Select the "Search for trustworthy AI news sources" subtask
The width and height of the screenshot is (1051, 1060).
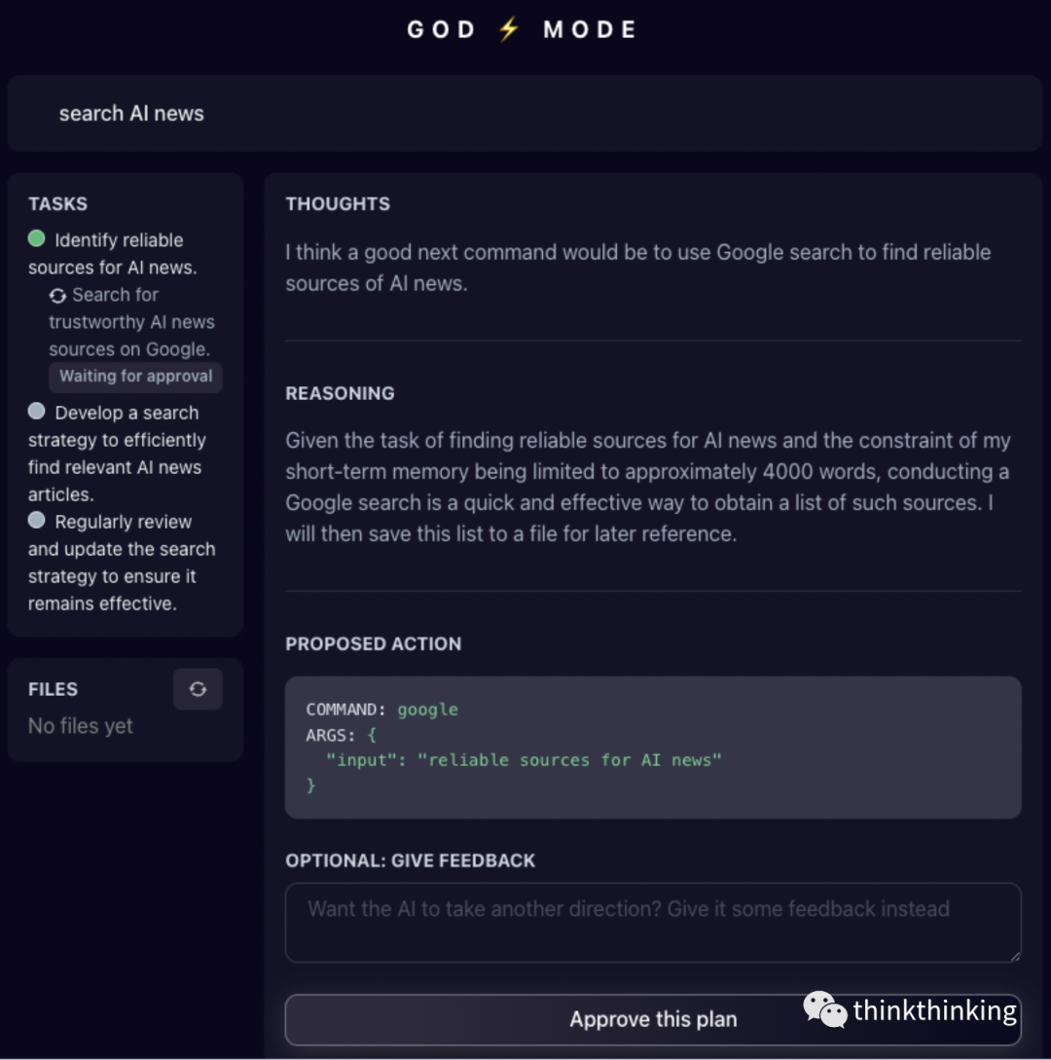131,322
